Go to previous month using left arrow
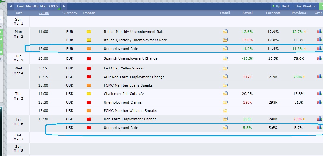The height and width of the screenshot is (156, 323). (x=11, y=6)
